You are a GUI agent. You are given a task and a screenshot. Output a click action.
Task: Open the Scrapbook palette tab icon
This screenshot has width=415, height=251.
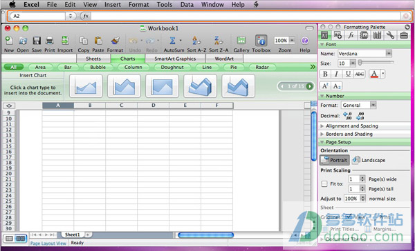pos(365,35)
